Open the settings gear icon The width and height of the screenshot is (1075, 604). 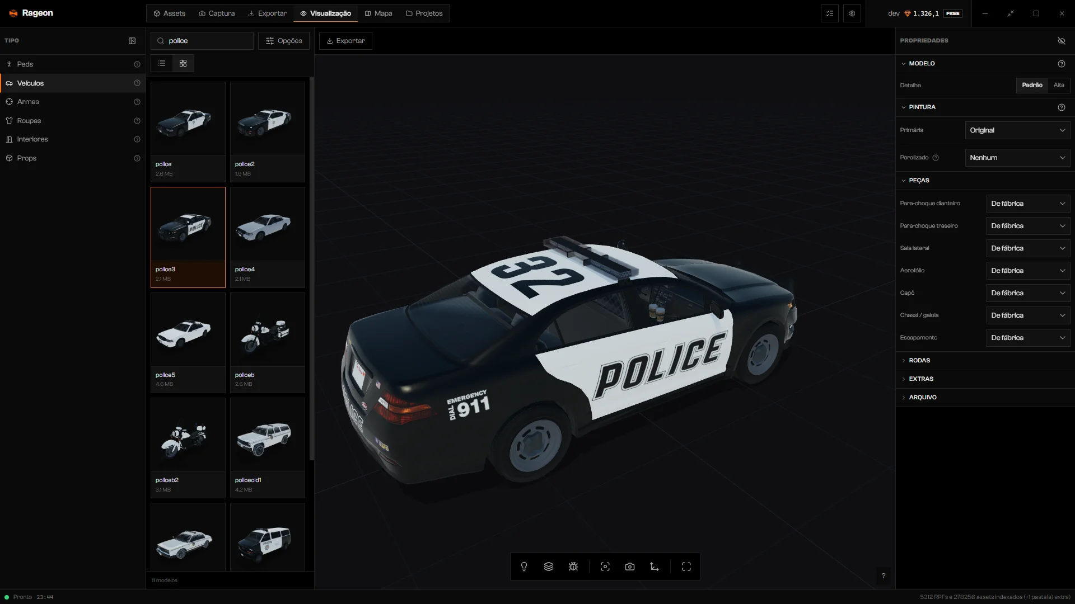(852, 13)
